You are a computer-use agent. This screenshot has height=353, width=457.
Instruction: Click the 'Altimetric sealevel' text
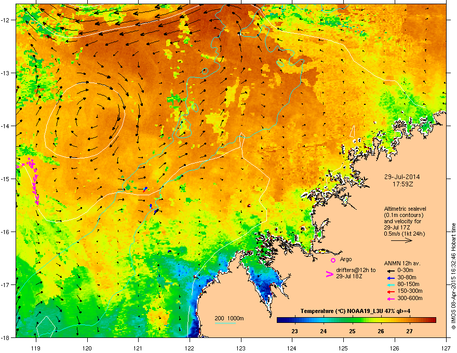pyautogui.click(x=405, y=209)
